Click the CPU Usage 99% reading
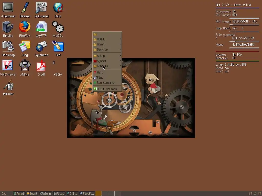The image size is (262, 196). [x=226, y=15]
